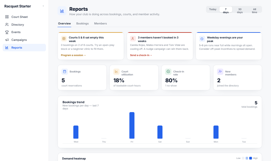
Task: Click the Events trophy icon
Action: coord(7,32)
